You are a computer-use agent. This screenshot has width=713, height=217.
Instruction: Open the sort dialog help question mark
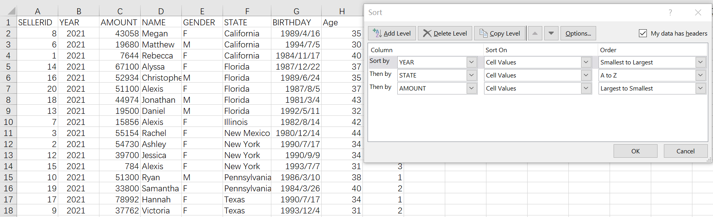click(x=670, y=13)
